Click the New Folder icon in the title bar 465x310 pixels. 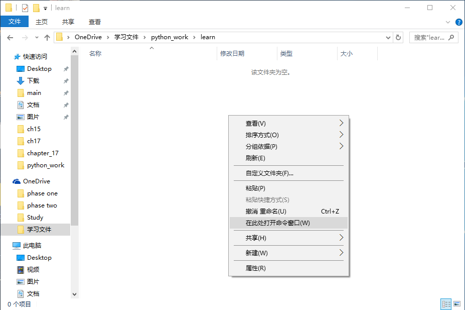[x=36, y=8]
